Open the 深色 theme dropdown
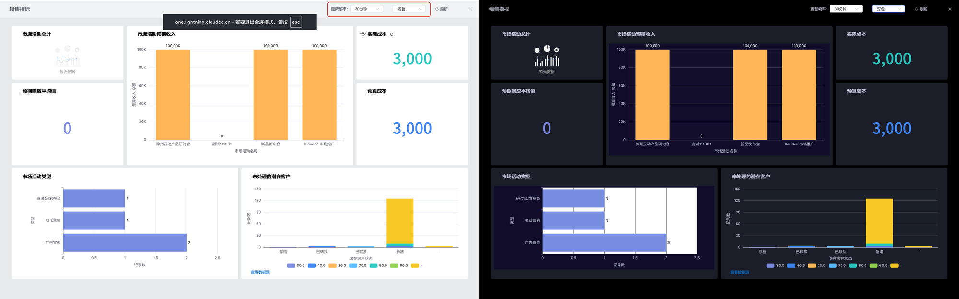Viewport: 959px width, 299px height. (888, 9)
